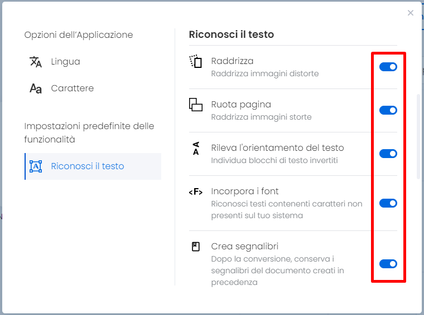Click the Lingua translate icon
The image size is (424, 315).
point(35,62)
